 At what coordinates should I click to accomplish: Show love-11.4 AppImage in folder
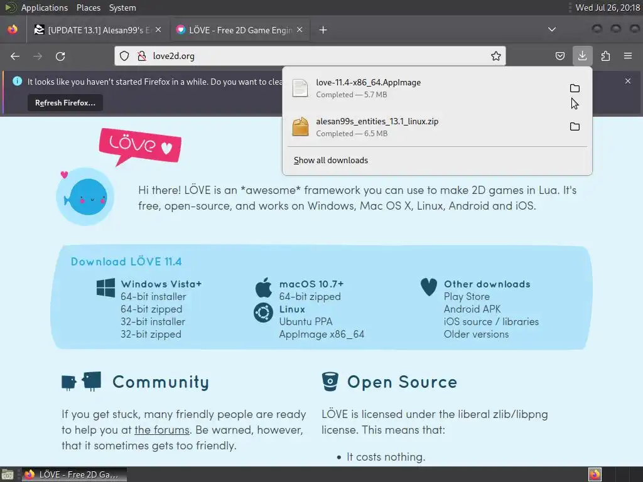click(575, 88)
